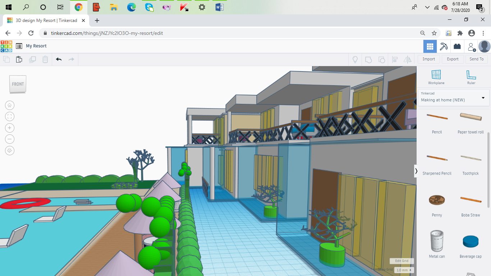Open Skype from the taskbar
Screen dimensions: 491x276
[x=149, y=7]
